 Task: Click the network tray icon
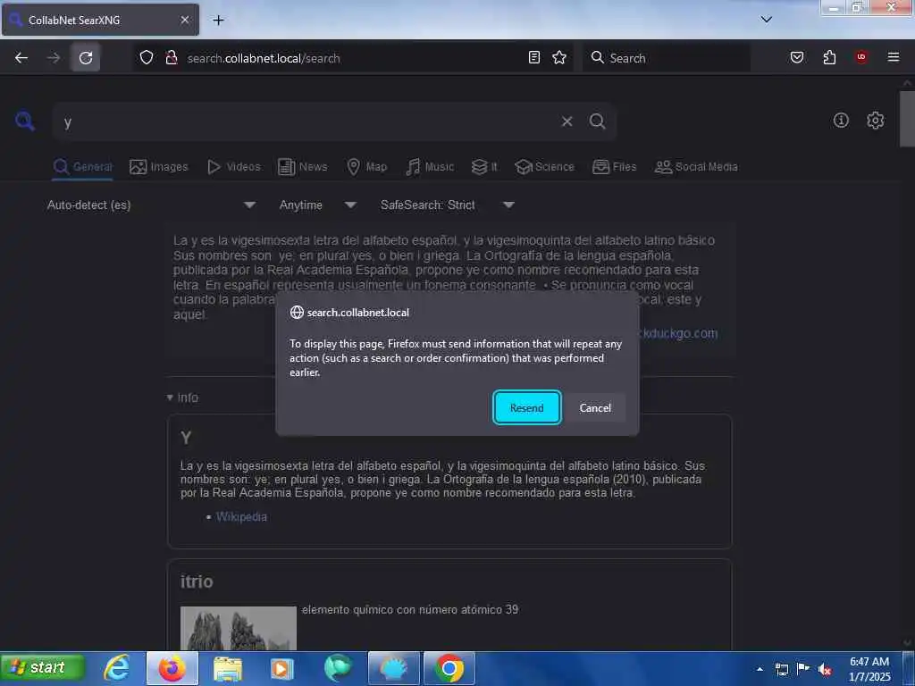tap(781, 669)
